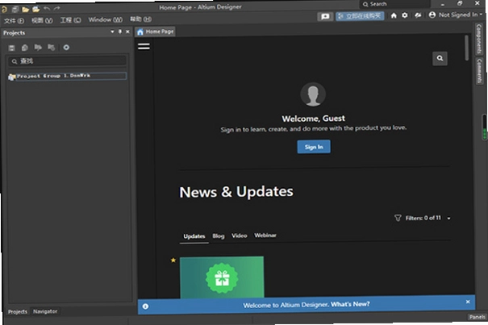Select the Blog news tab
This screenshot has height=325, width=488.
[x=219, y=236]
